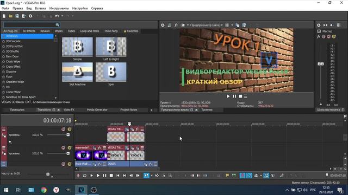
Task: Solo the first video track
Action: (70, 129)
